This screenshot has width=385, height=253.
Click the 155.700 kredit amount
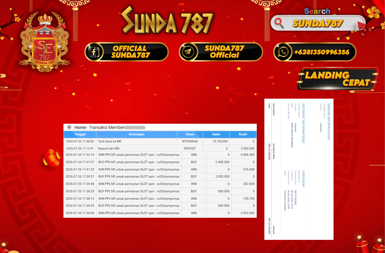249,199
